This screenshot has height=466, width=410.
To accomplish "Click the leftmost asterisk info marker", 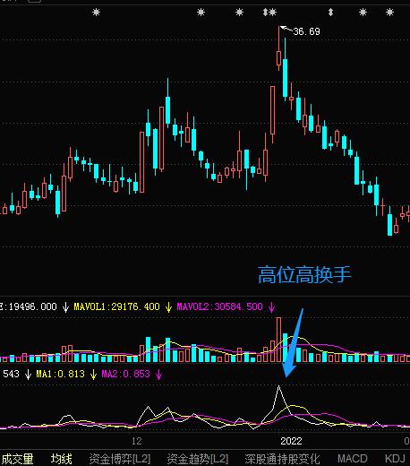I will [96, 13].
